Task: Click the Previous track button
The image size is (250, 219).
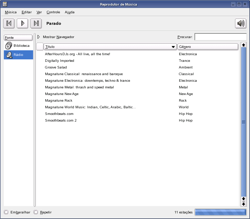Action: (9, 23)
